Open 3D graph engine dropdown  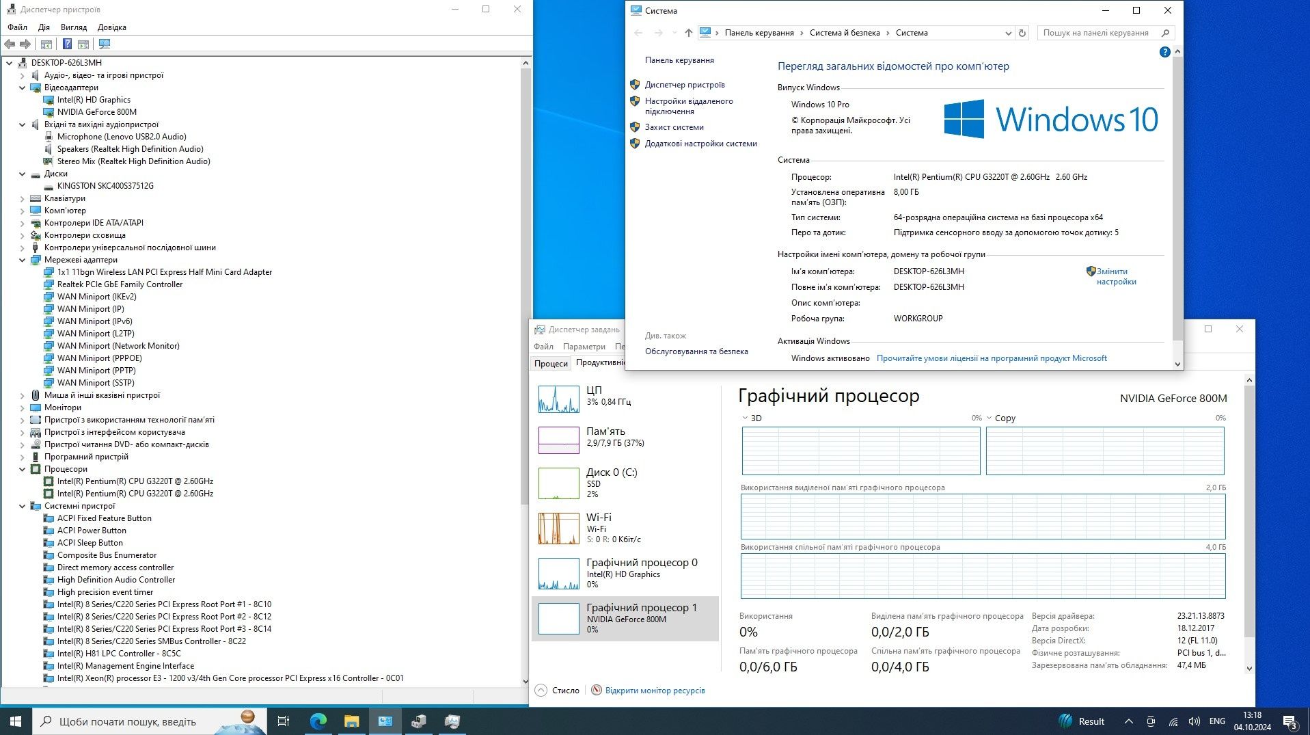[752, 418]
